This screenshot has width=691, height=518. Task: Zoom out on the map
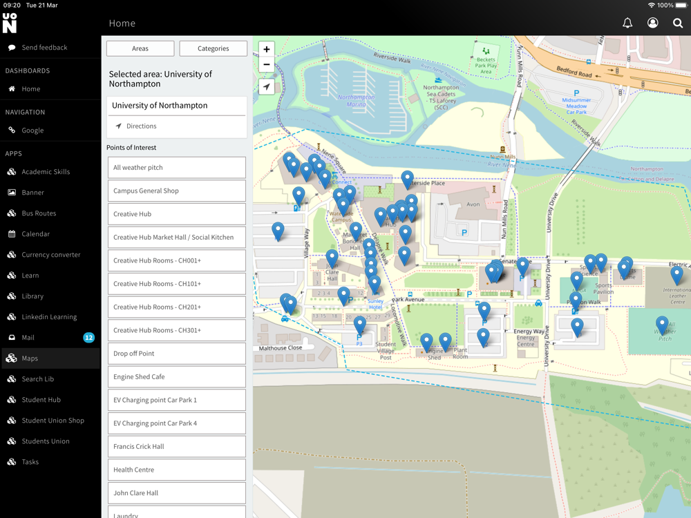(x=267, y=65)
